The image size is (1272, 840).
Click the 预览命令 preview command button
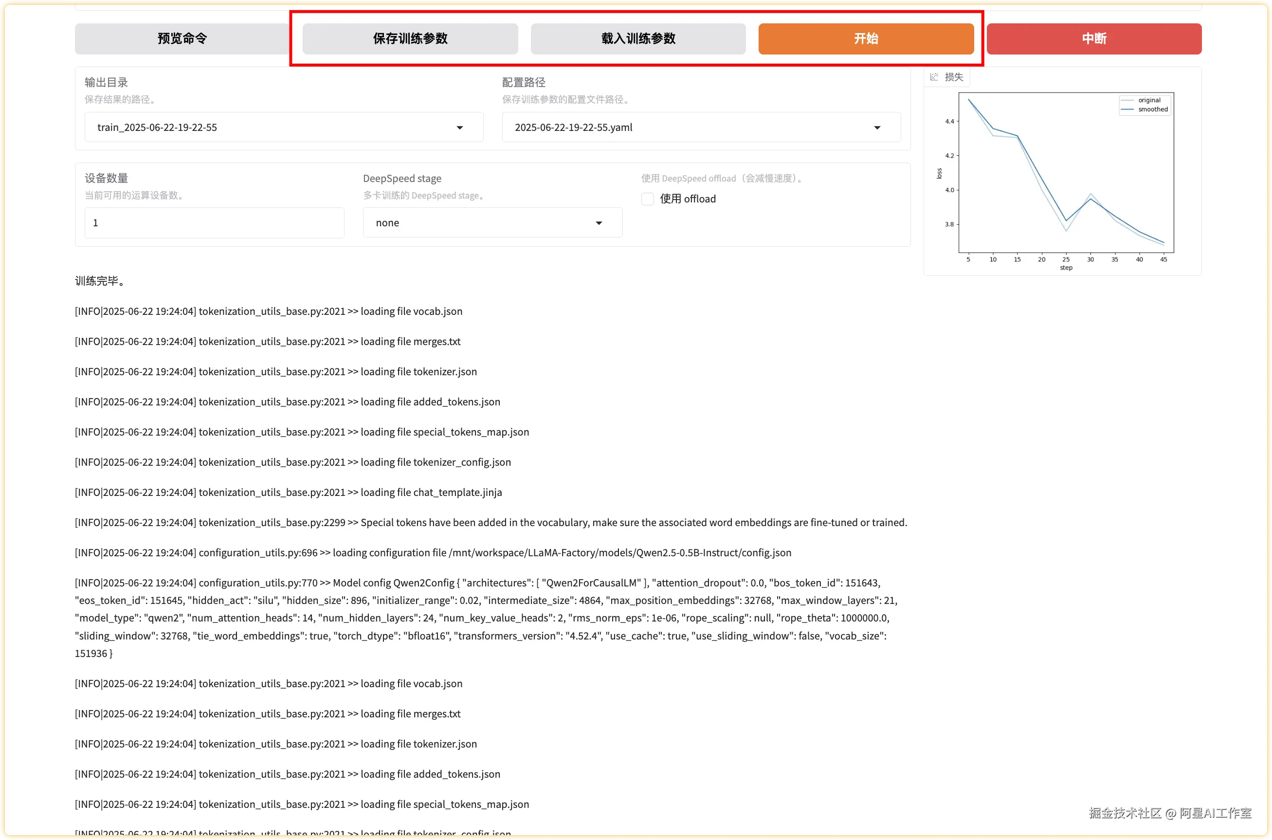pyautogui.click(x=182, y=38)
